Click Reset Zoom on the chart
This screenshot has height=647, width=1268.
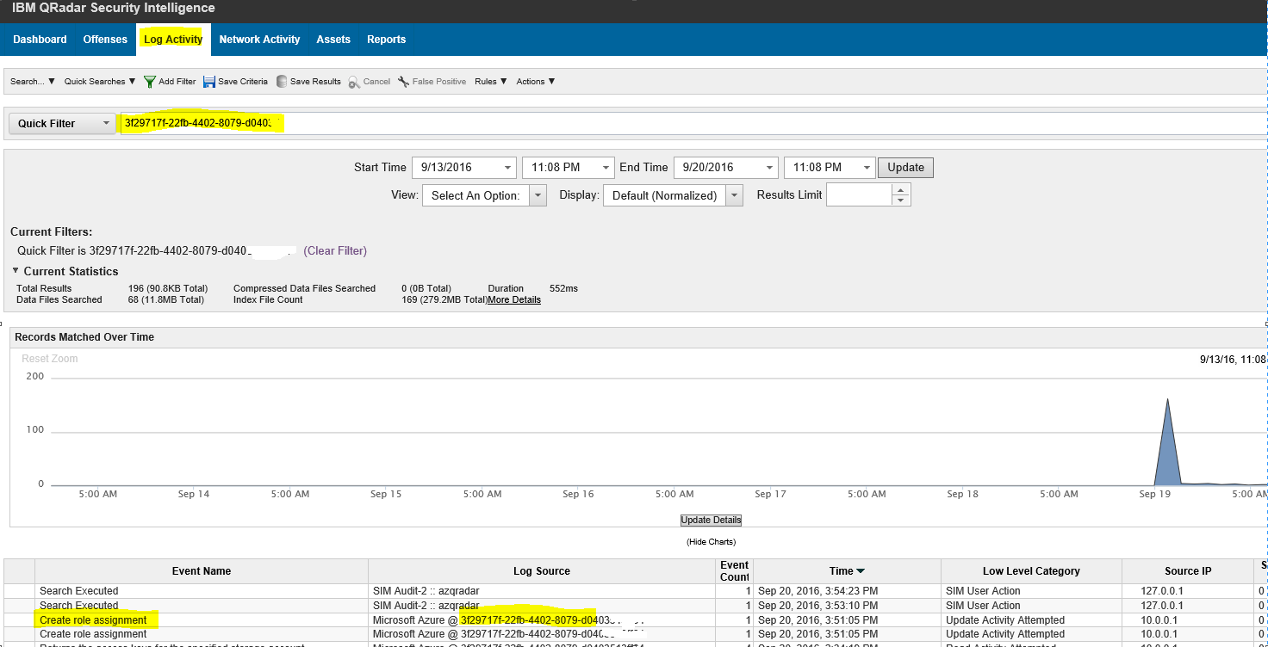50,359
